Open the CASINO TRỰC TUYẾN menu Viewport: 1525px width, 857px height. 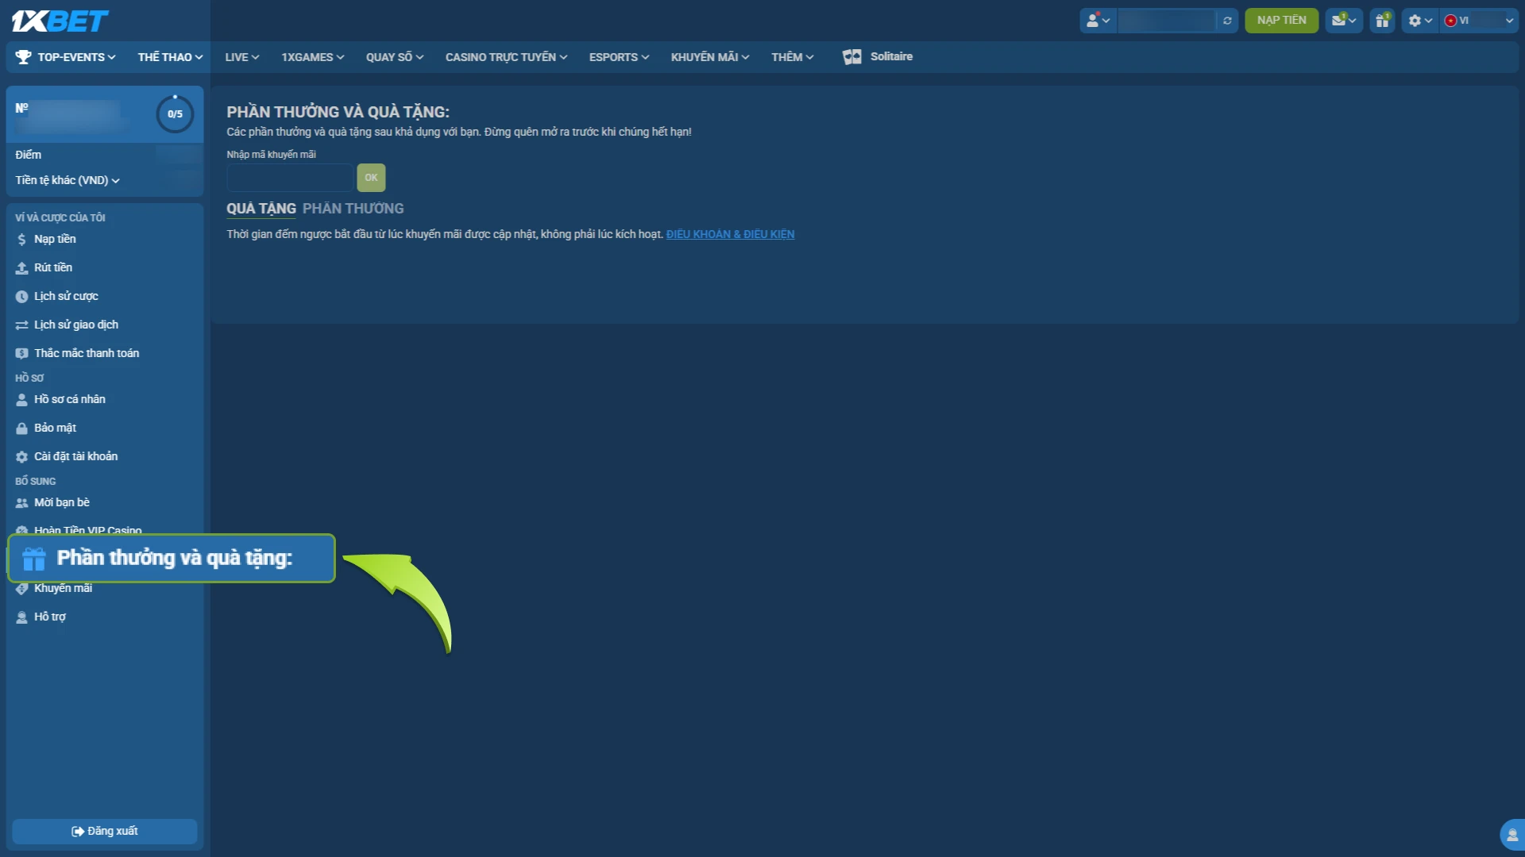(506, 57)
